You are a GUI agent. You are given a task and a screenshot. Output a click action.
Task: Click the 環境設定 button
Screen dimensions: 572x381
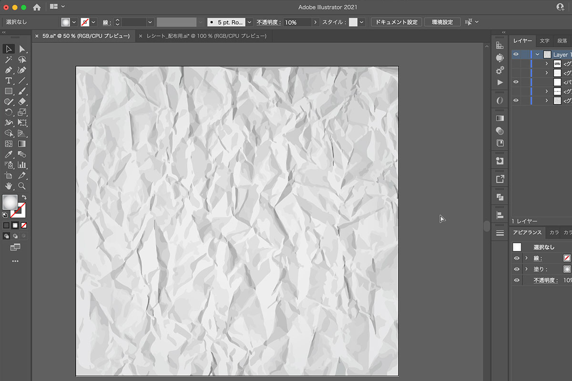tap(442, 22)
